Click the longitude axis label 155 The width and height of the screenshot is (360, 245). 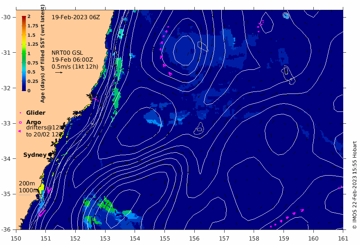[164, 238]
